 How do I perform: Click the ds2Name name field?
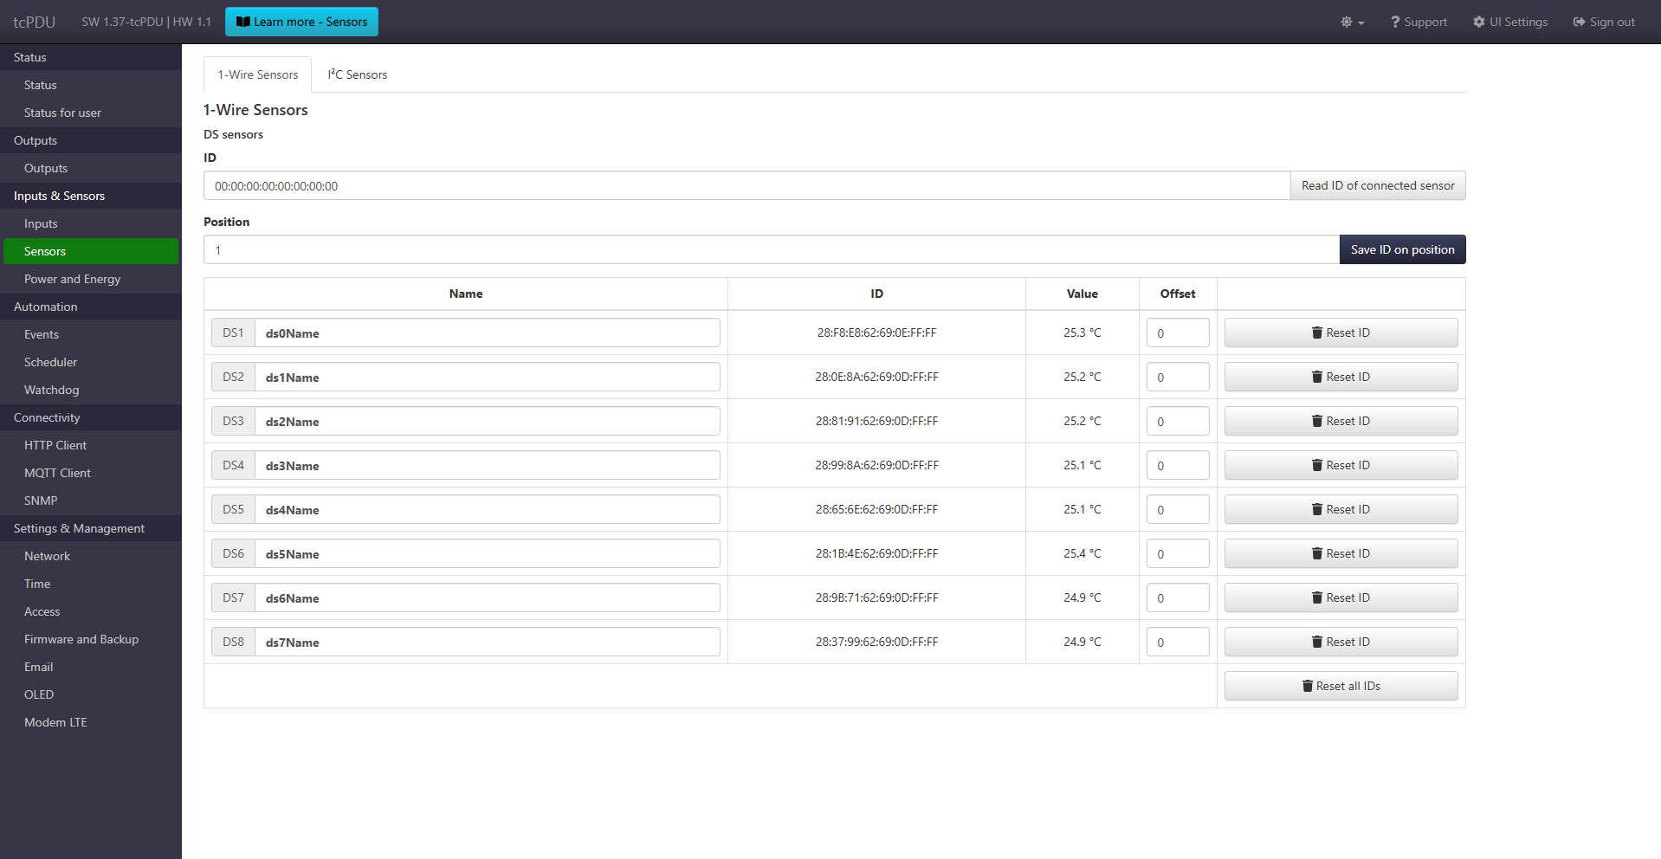pyautogui.click(x=488, y=421)
